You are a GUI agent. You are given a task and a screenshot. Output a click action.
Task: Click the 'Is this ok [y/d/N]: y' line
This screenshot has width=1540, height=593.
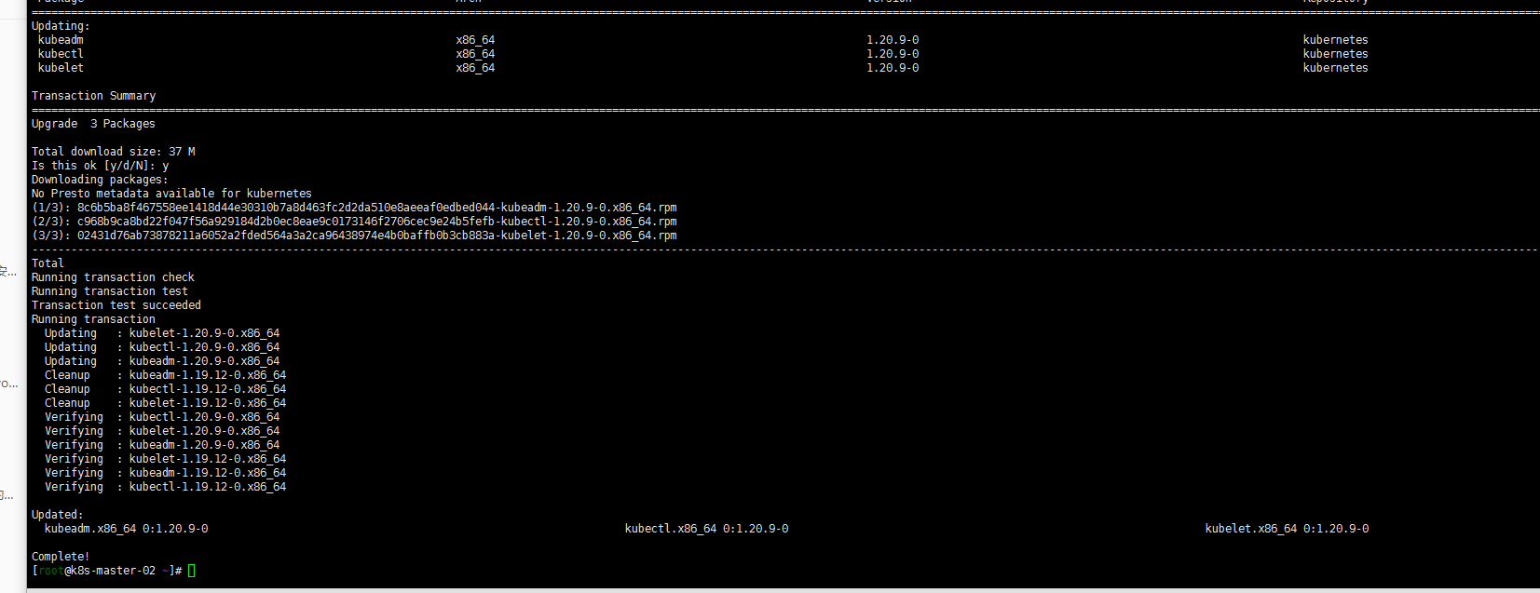point(100,166)
